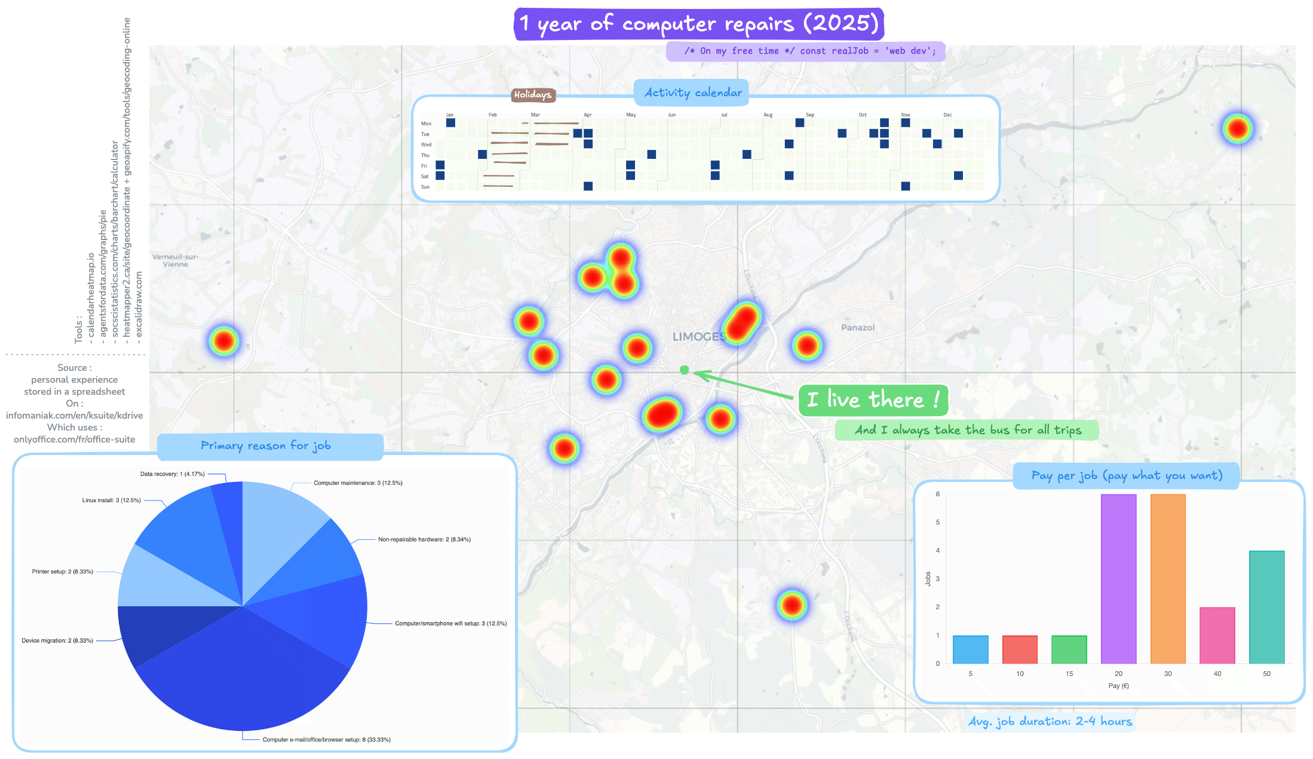
Task: Click the 'Data recovery' pie label
Action: [172, 474]
